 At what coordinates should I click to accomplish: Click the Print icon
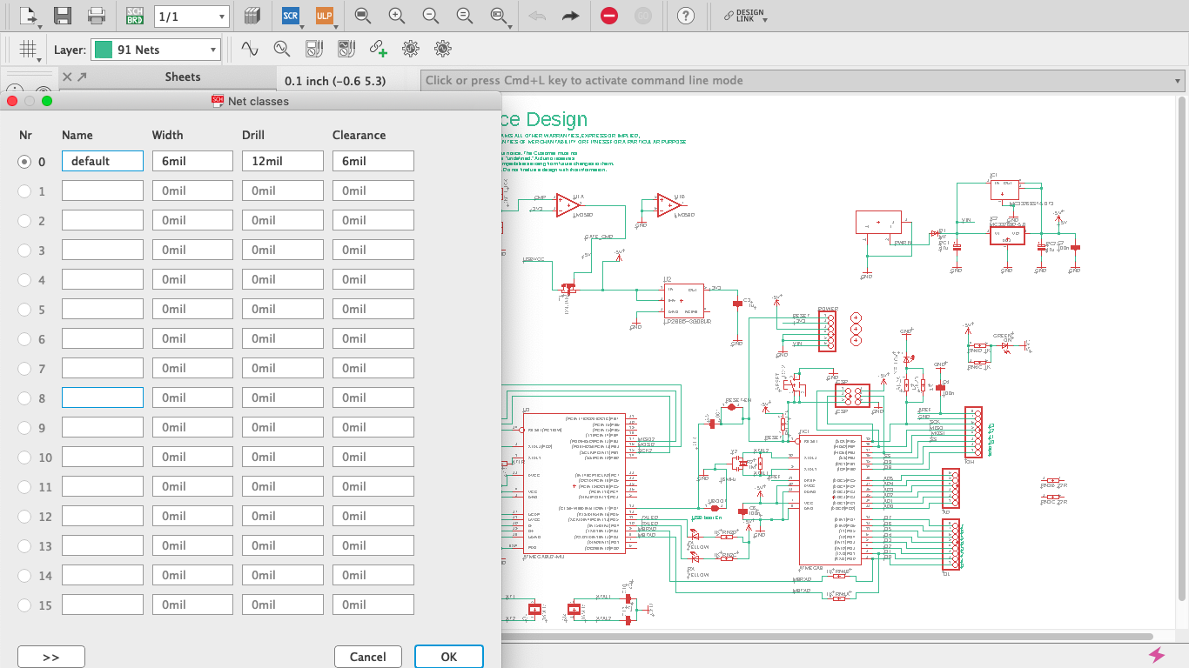tap(97, 16)
